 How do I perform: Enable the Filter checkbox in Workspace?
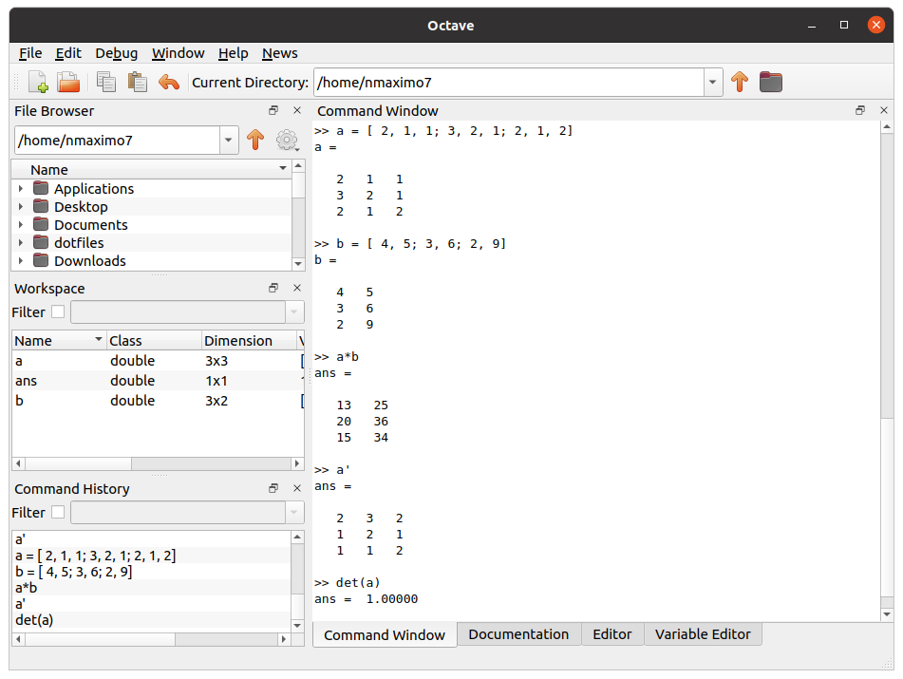[58, 311]
